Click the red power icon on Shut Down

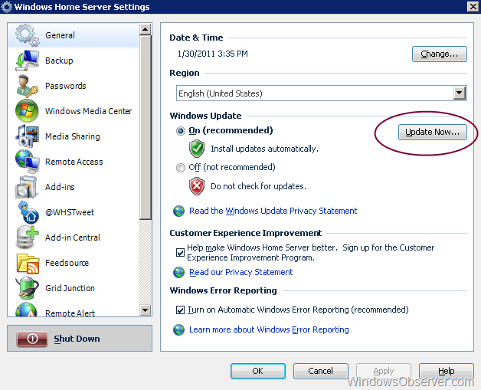point(32,339)
